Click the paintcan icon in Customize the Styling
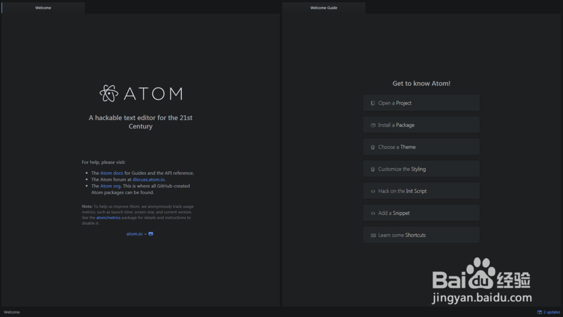This screenshot has height=317, width=563. [x=373, y=169]
